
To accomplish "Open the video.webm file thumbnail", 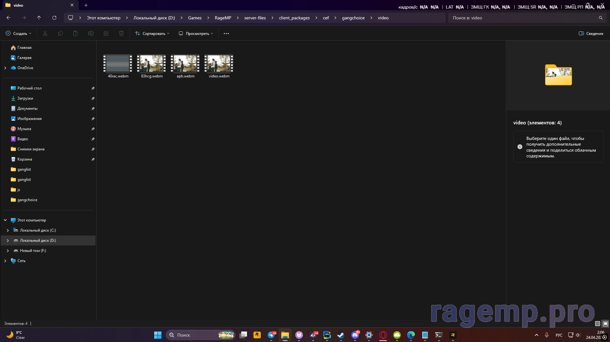I will pyautogui.click(x=218, y=64).
